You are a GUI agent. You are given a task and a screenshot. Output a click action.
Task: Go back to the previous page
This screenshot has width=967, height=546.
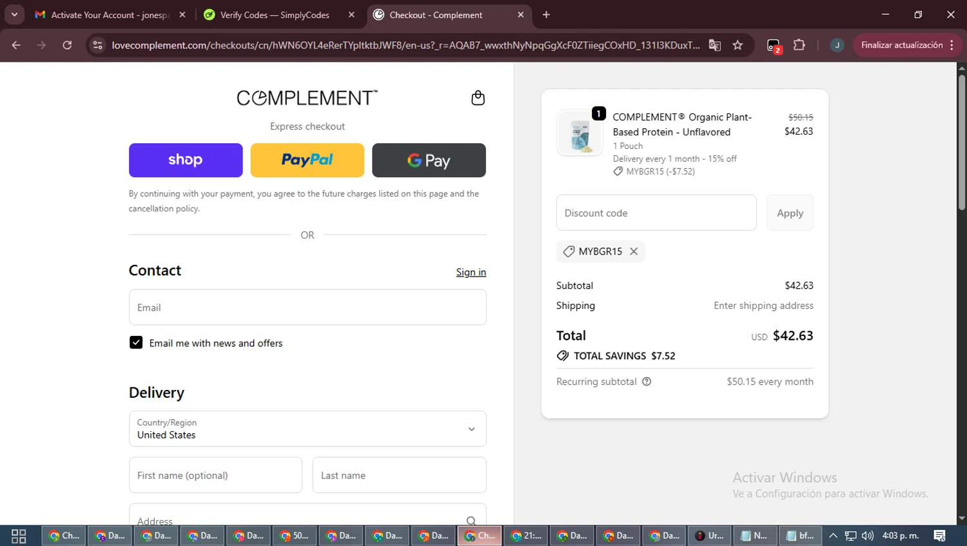pos(16,45)
